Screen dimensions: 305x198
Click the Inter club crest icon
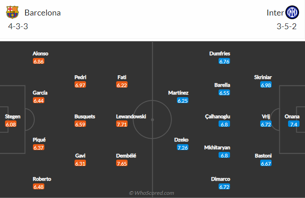[292, 12]
